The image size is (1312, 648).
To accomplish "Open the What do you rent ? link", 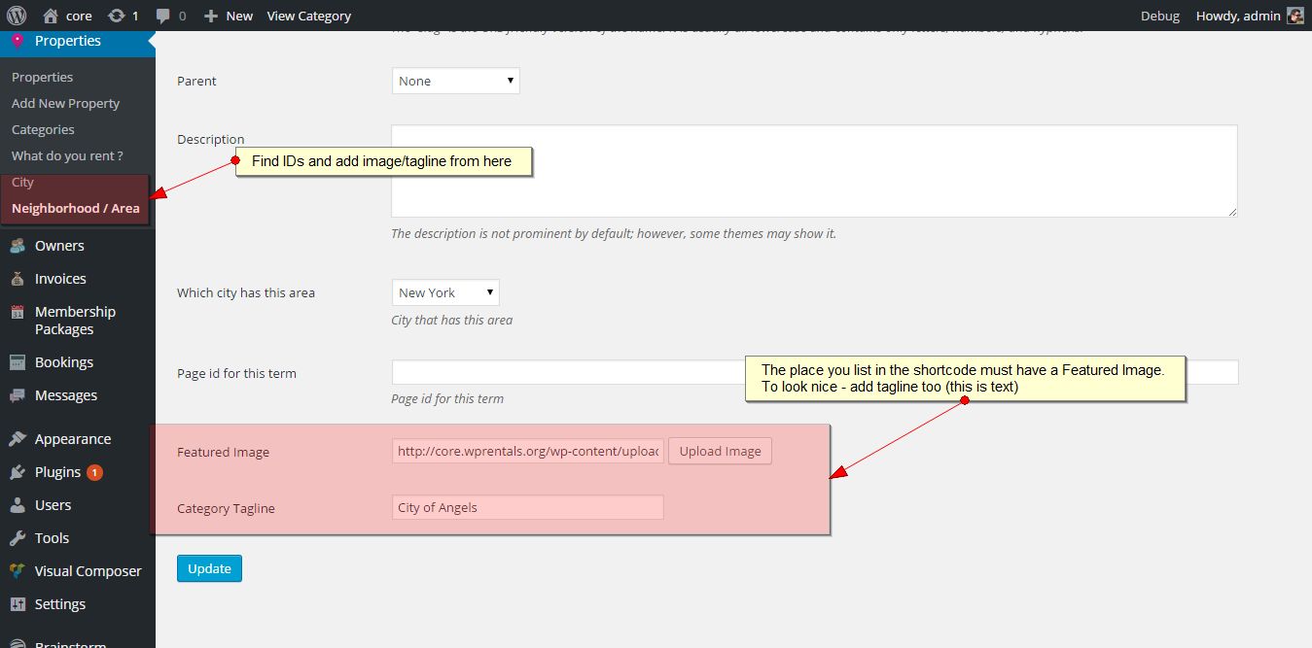I will (x=67, y=155).
